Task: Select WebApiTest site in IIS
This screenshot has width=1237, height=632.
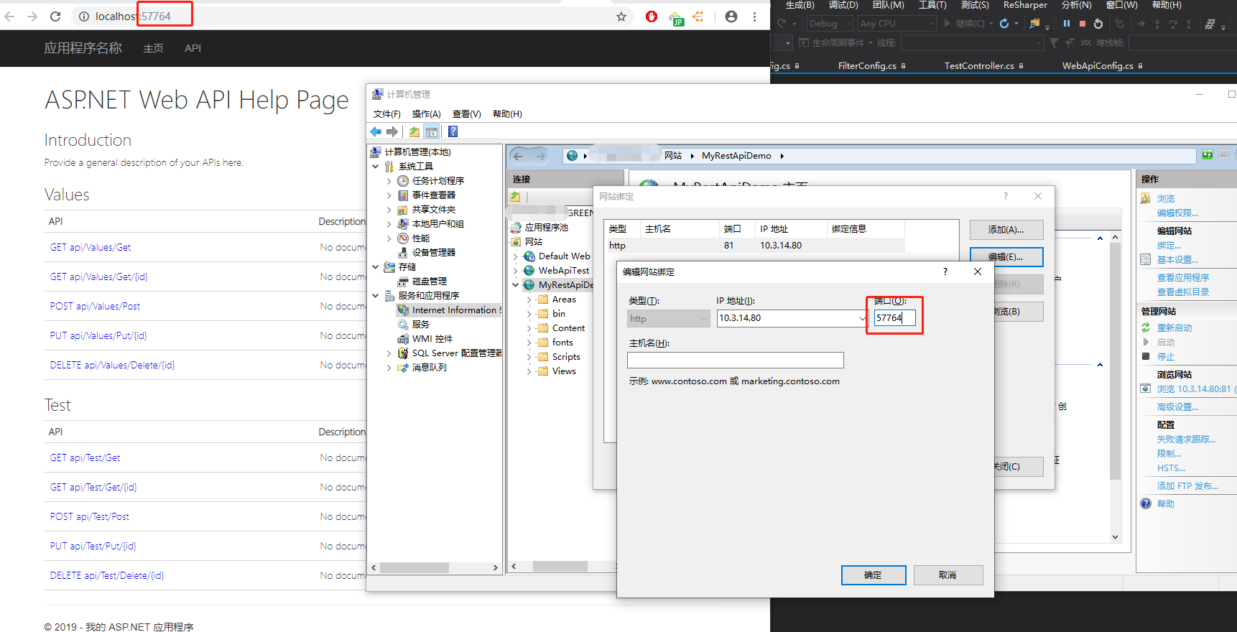Action: 563,271
